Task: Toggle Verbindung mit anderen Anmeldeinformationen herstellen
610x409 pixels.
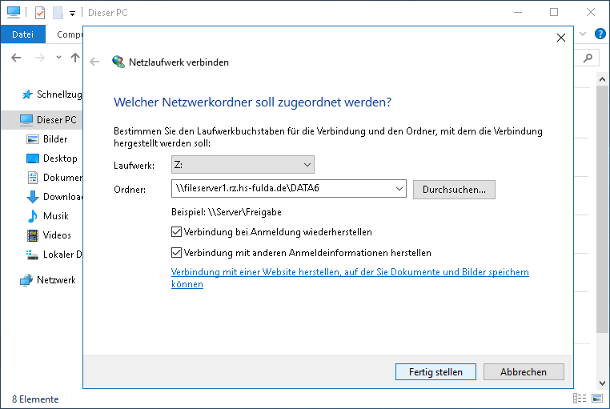Action: tap(177, 252)
